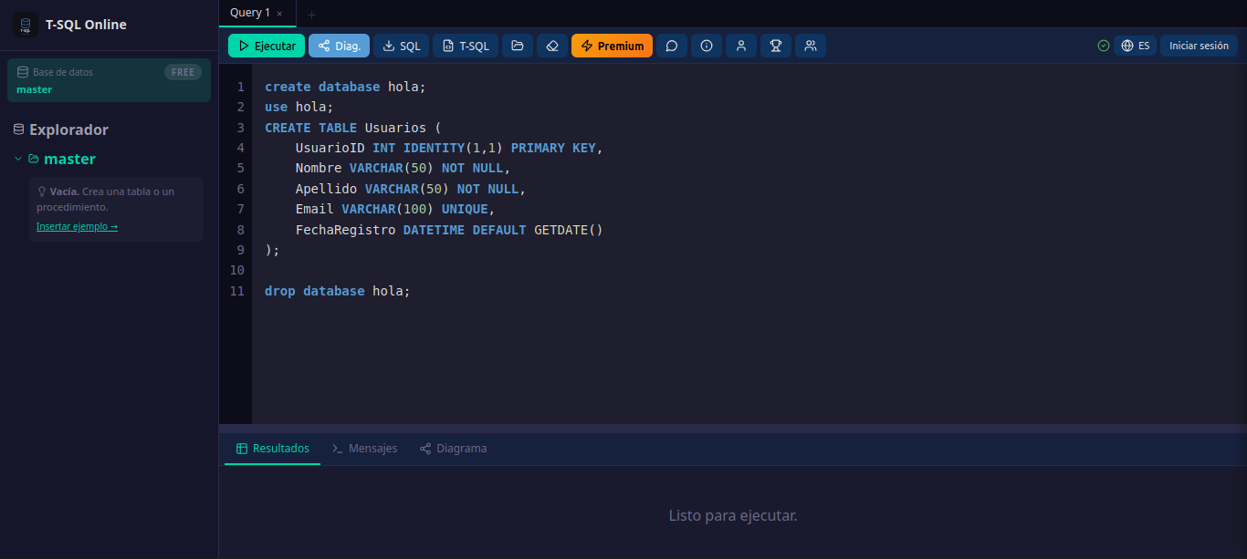Add a new query tab with plus

311,15
